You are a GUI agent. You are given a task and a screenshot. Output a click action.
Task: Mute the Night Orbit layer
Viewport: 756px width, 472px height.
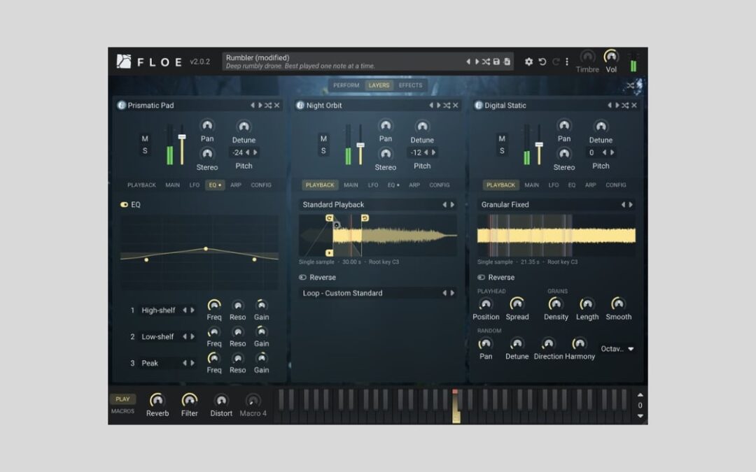(x=323, y=138)
